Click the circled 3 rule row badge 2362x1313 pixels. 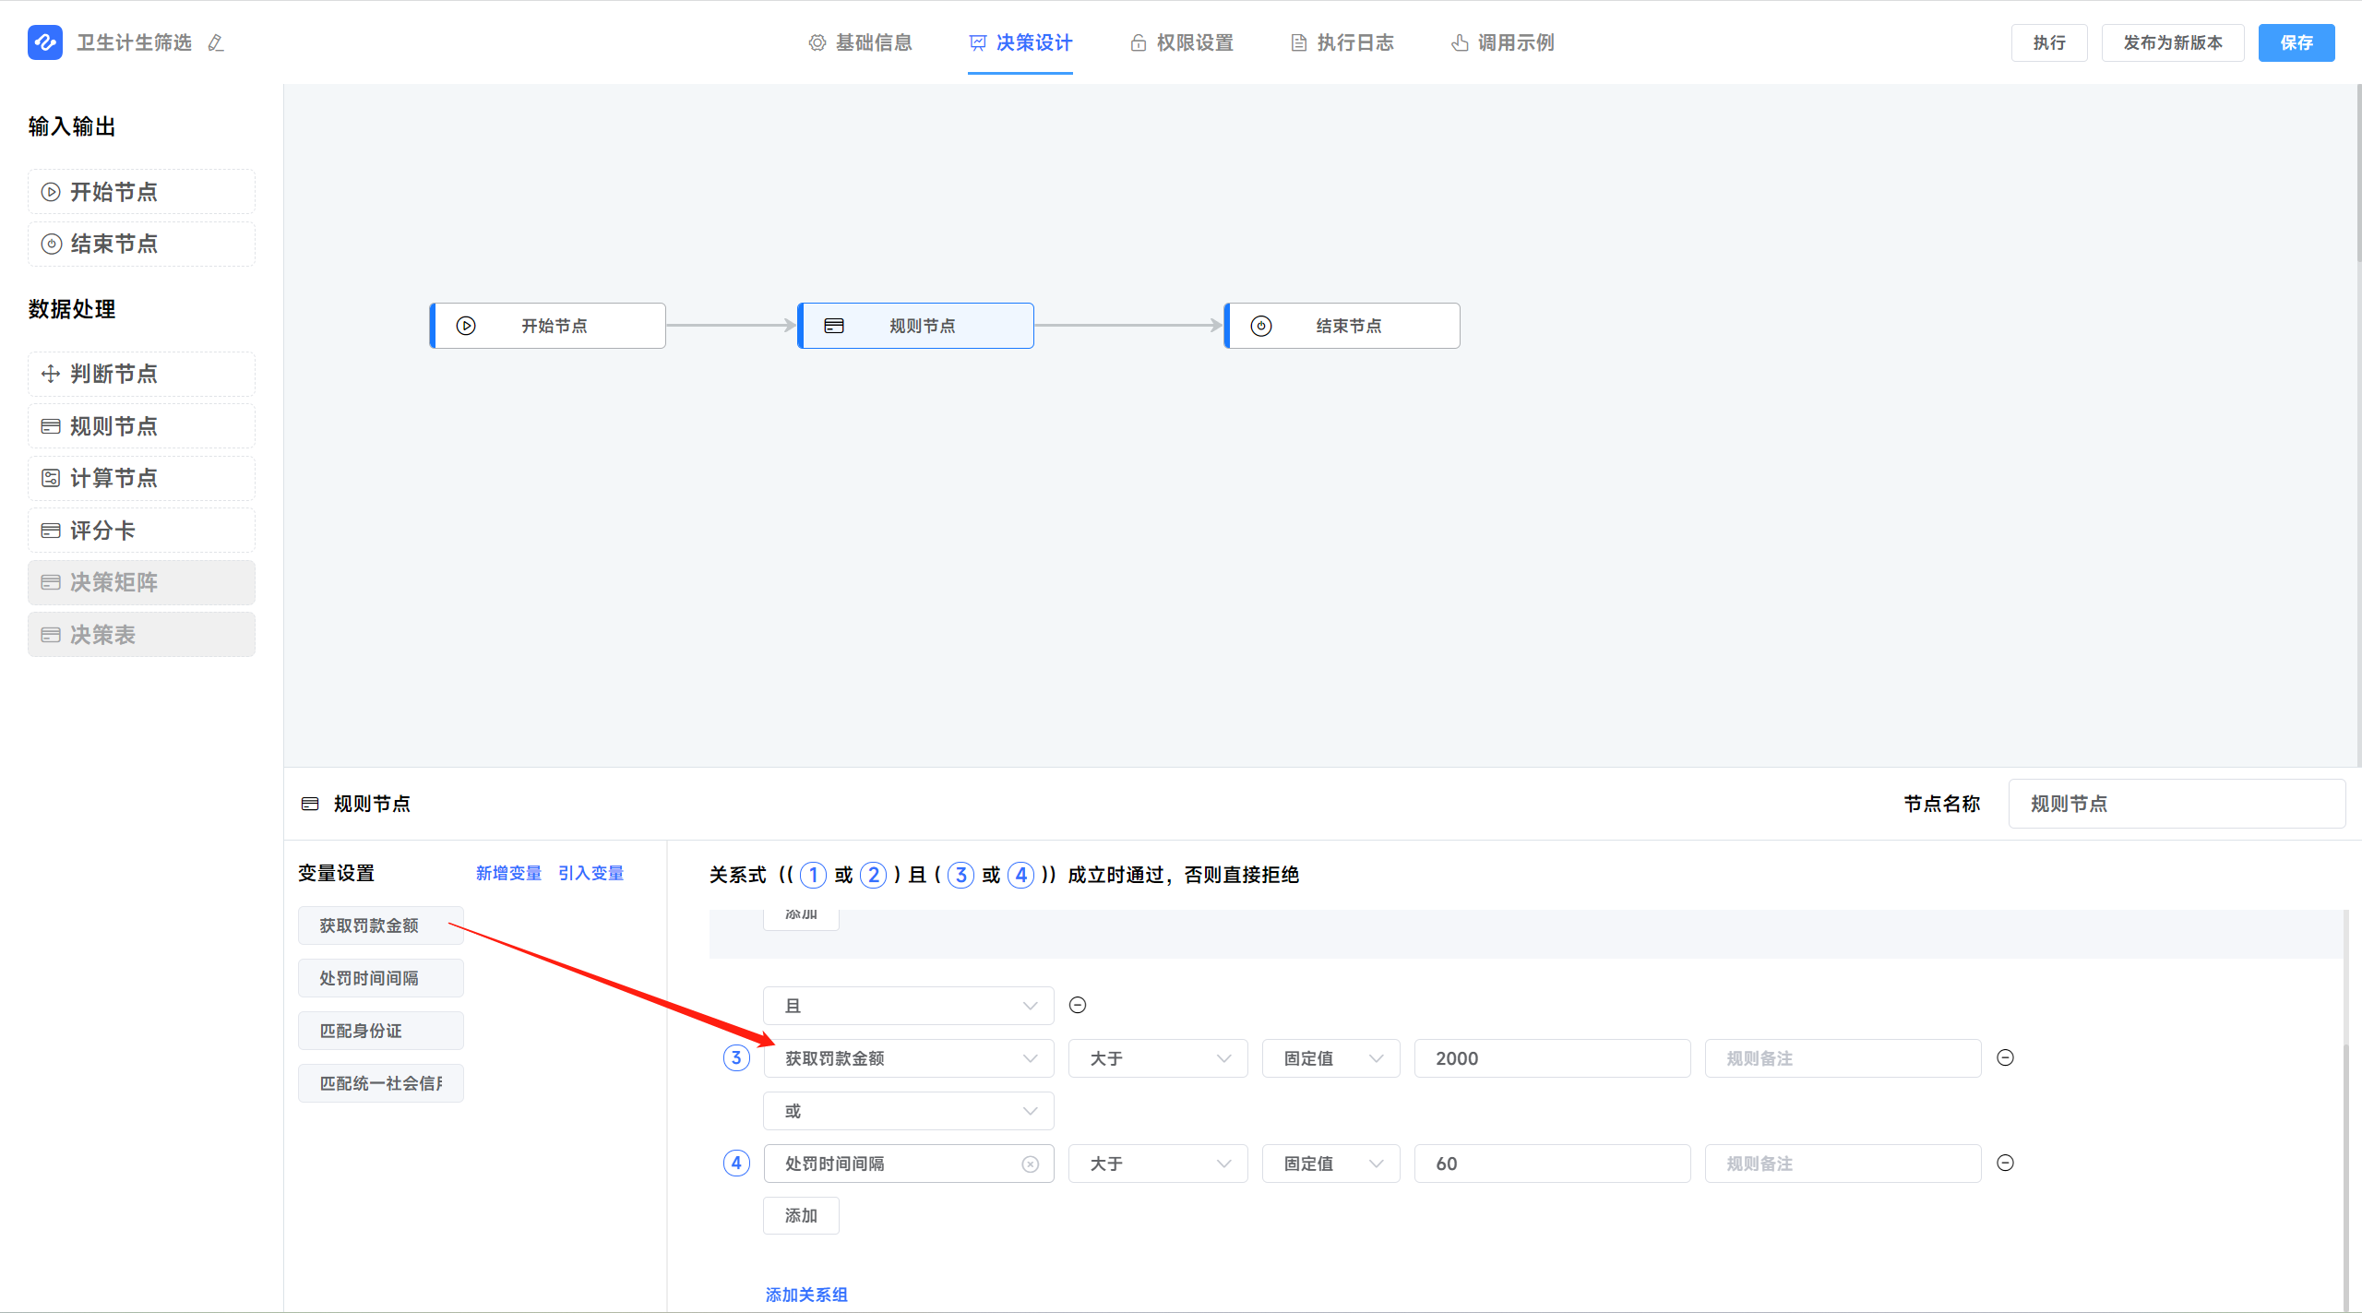(736, 1057)
